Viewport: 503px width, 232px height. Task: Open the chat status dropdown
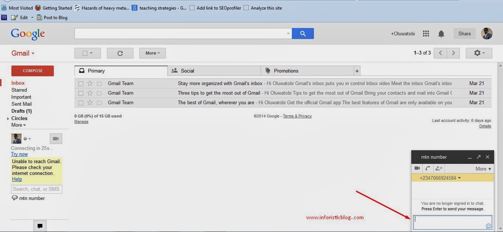click(27, 139)
